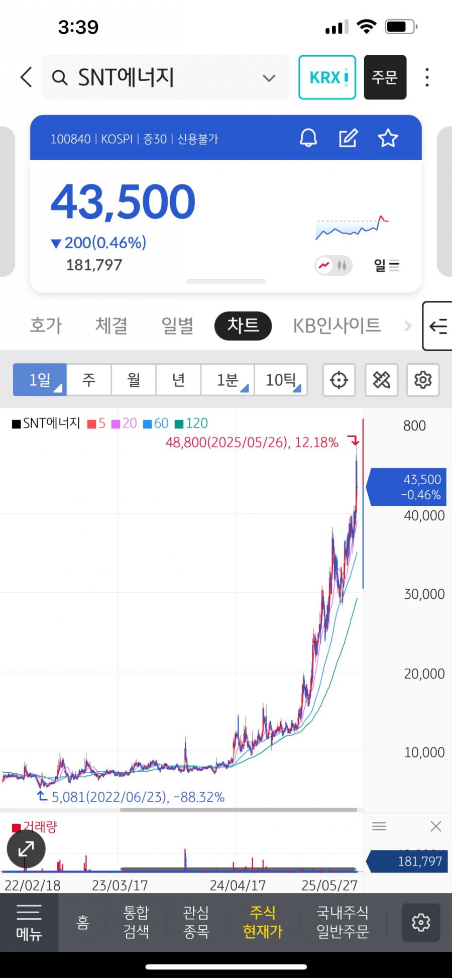Open the side panel collapse icon
The image size is (452, 978).
point(437,327)
